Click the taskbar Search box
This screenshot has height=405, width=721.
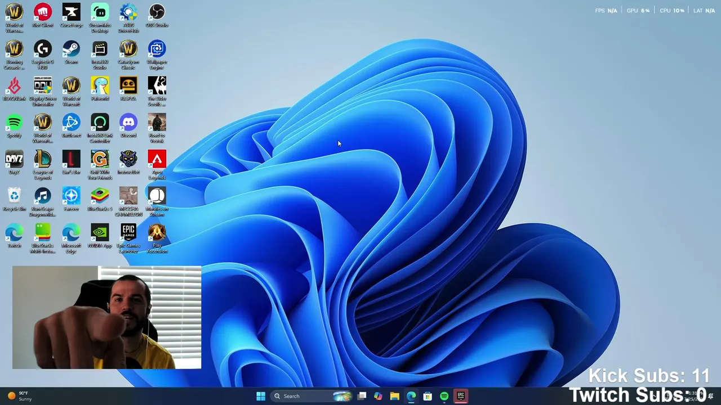311,396
